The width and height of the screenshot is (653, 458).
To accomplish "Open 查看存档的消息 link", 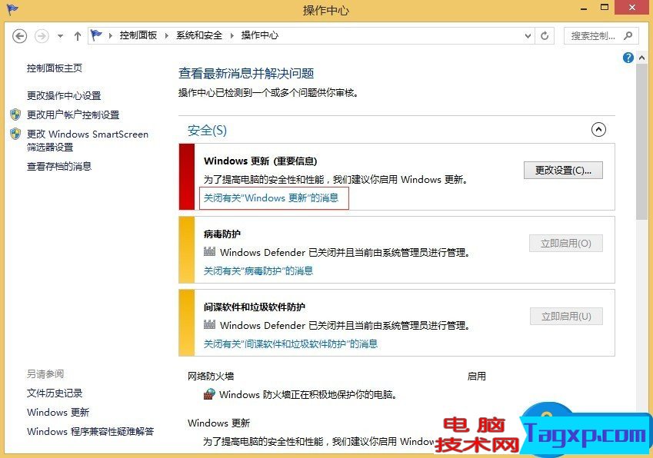I will (59, 167).
